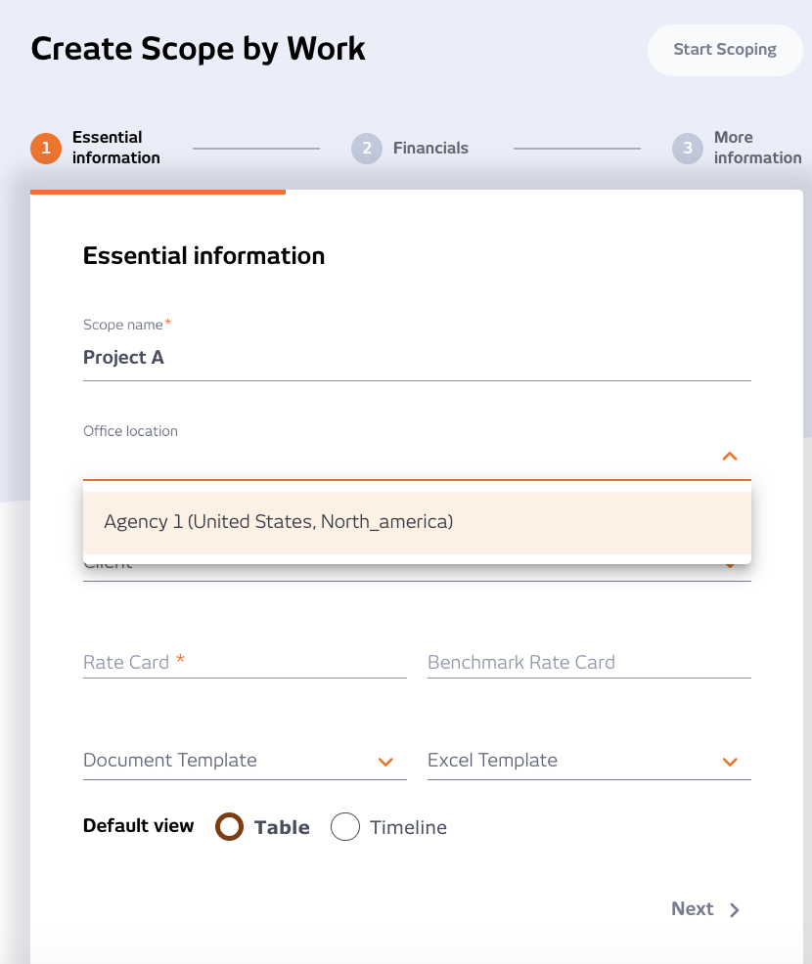This screenshot has width=812, height=964.
Task: Open the Excel Template dropdown
Action: (x=729, y=762)
